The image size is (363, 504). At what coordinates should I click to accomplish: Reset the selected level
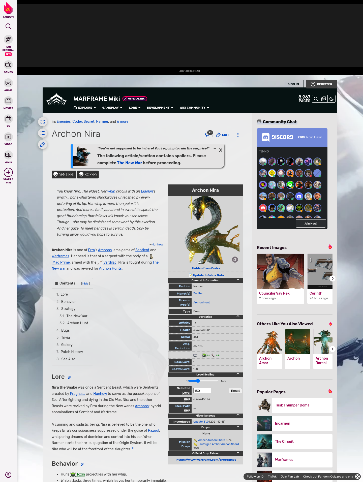[235, 391]
